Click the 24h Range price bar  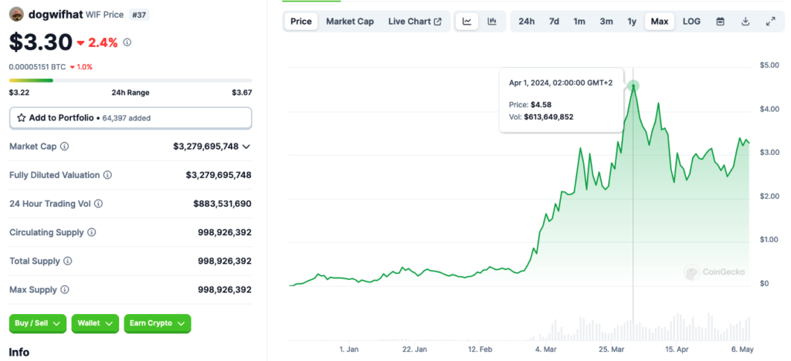click(130, 79)
